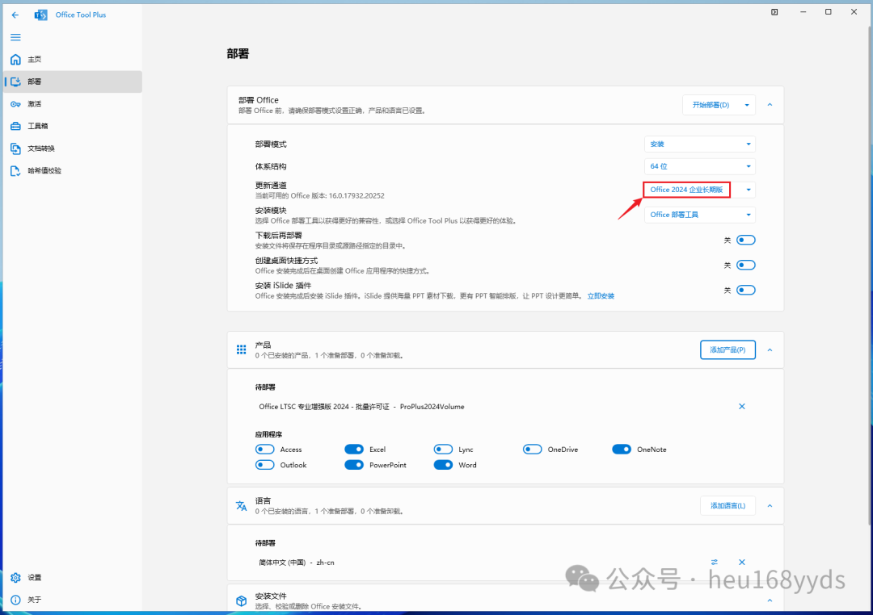Open the 哈希值校验 page
Image resolution: width=873 pixels, height=615 pixels.
(x=73, y=171)
